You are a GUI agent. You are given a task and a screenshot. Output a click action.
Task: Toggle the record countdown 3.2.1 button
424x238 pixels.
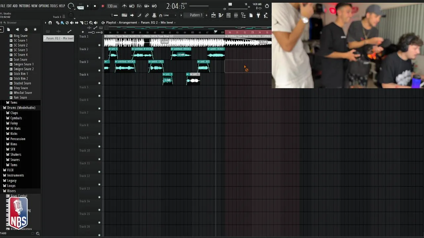(x=139, y=6)
